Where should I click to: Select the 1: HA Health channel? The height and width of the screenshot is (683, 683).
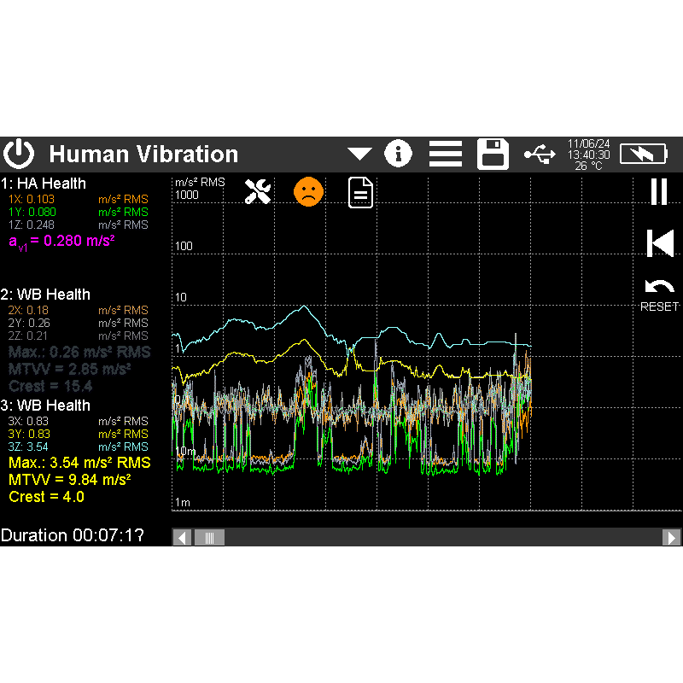(x=44, y=184)
